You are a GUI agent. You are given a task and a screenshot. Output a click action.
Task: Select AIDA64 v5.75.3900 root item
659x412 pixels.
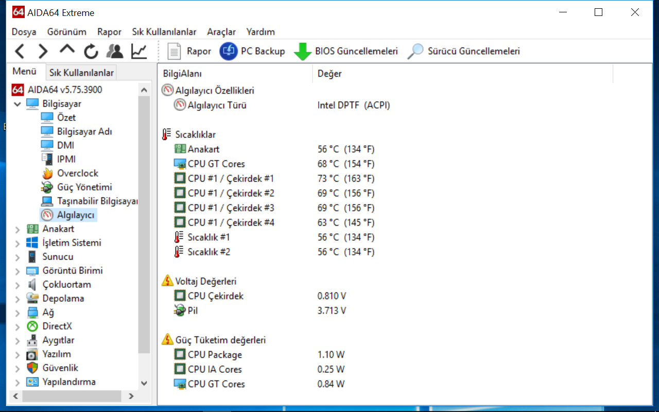tap(57, 90)
